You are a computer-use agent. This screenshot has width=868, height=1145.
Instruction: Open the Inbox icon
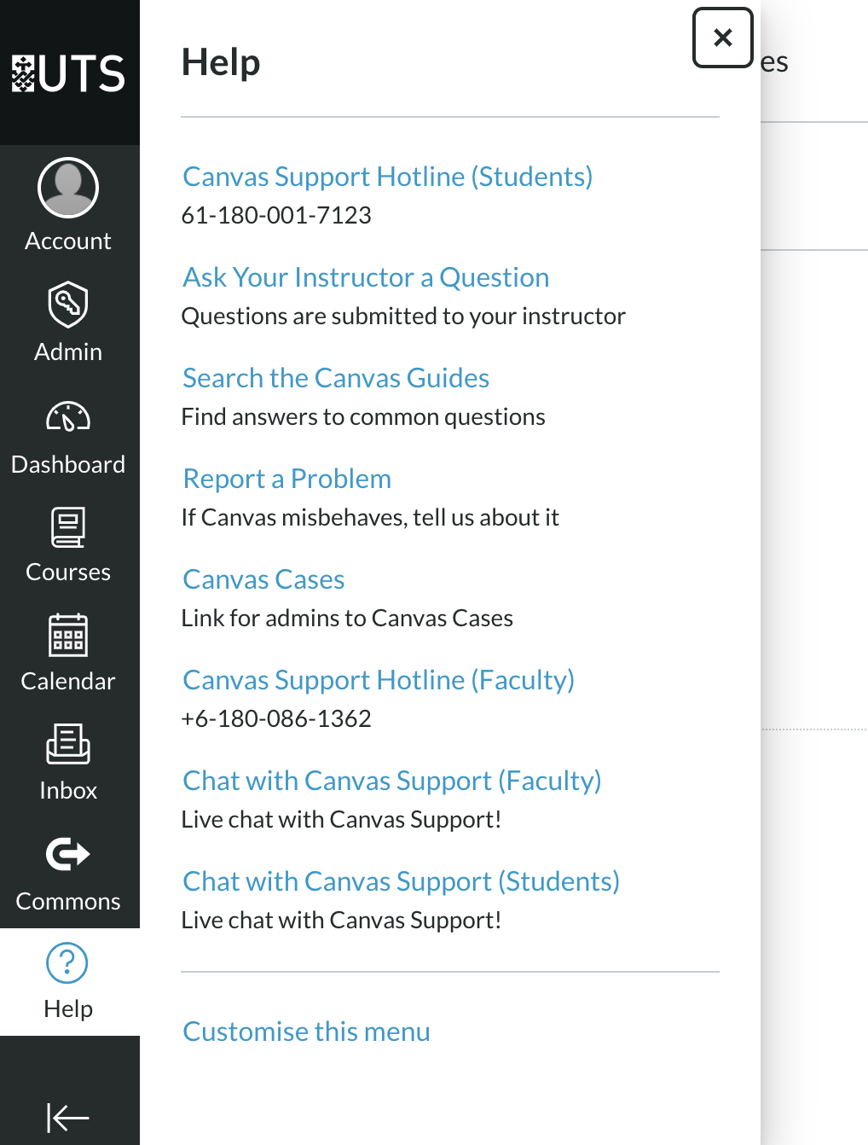point(68,744)
